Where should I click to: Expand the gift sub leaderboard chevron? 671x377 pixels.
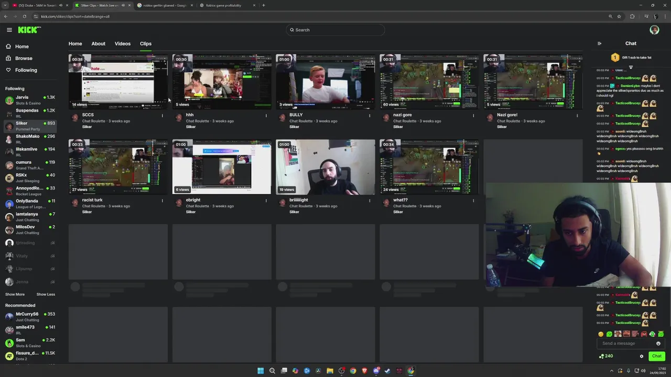[631, 67]
